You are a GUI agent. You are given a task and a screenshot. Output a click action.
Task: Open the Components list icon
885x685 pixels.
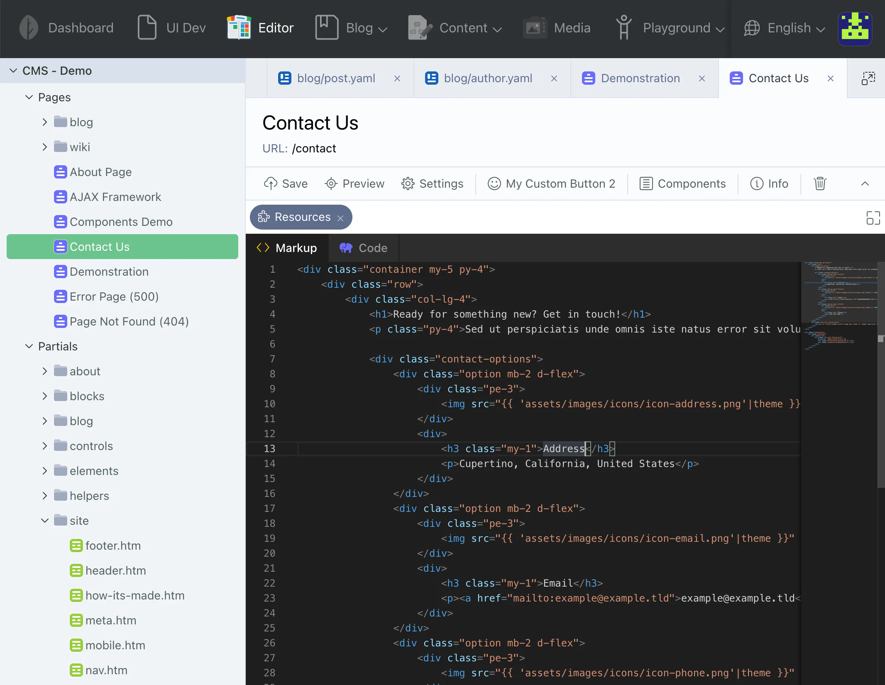pyautogui.click(x=646, y=183)
